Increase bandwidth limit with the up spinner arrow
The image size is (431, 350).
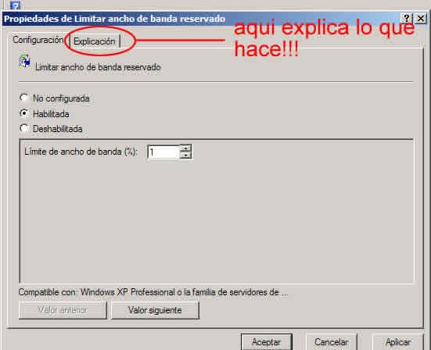(x=186, y=148)
